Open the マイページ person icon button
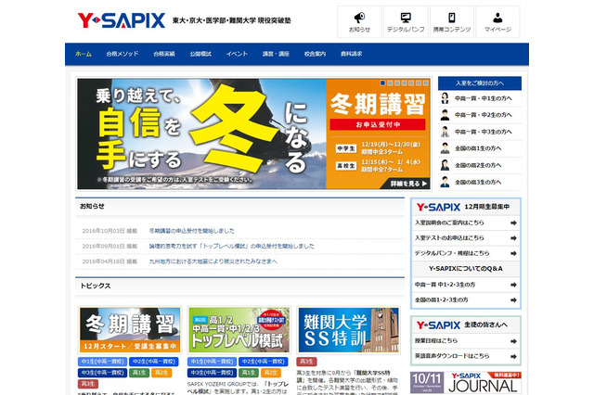Image resolution: width=594 pixels, height=395 pixels. click(x=497, y=21)
